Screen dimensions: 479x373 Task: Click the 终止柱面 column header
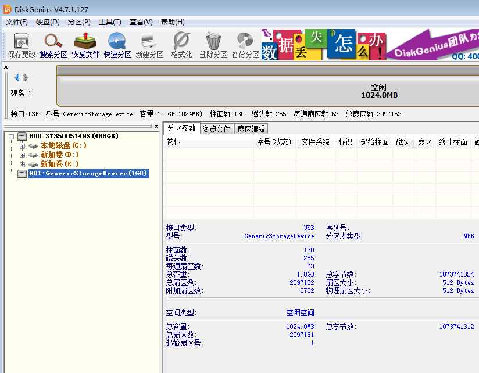click(x=453, y=142)
